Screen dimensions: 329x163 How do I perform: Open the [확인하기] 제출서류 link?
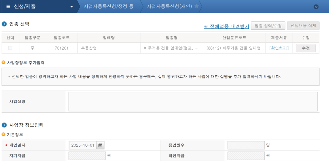[x=279, y=48]
